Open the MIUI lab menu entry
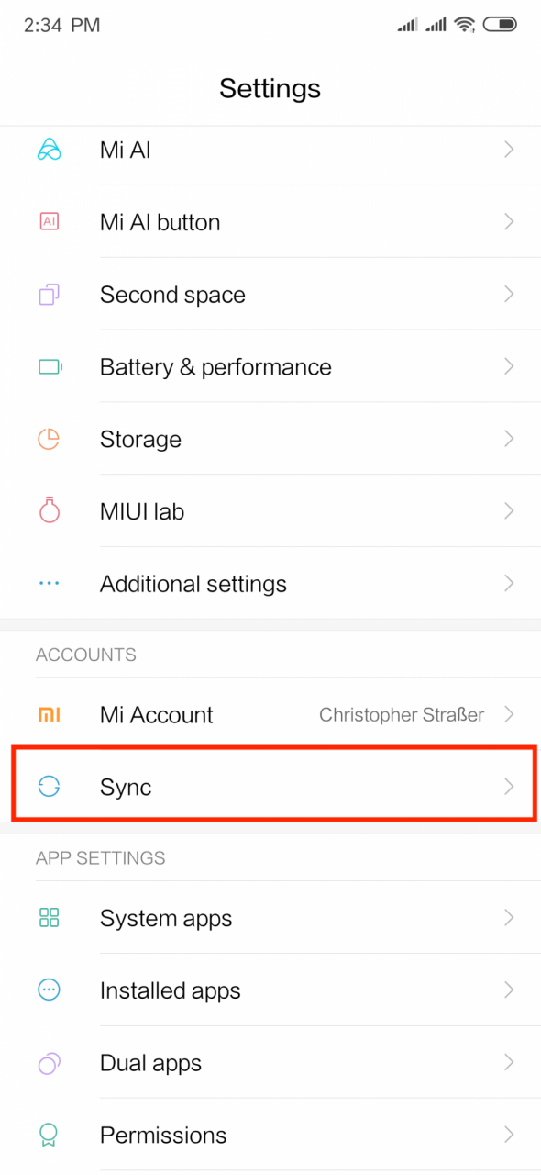 [x=270, y=511]
